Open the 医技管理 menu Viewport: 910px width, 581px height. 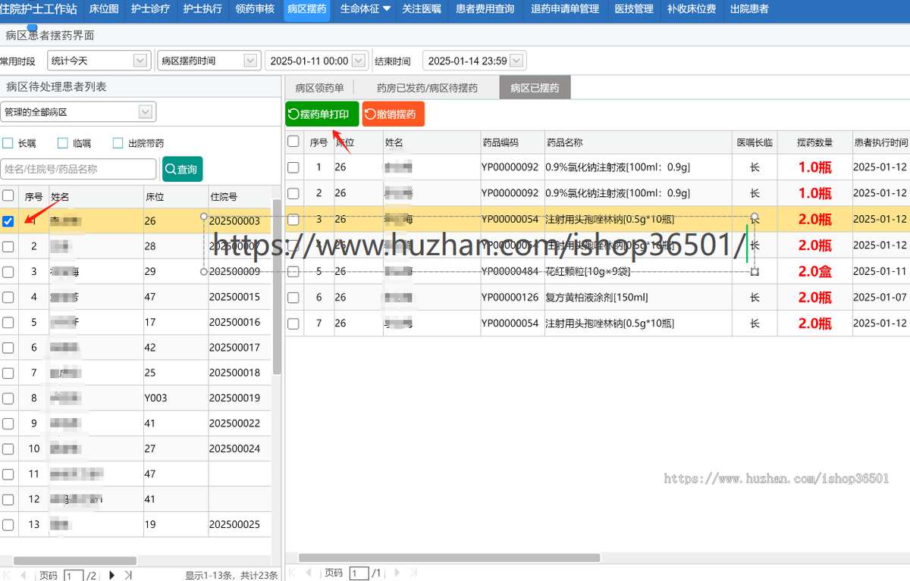click(x=633, y=9)
